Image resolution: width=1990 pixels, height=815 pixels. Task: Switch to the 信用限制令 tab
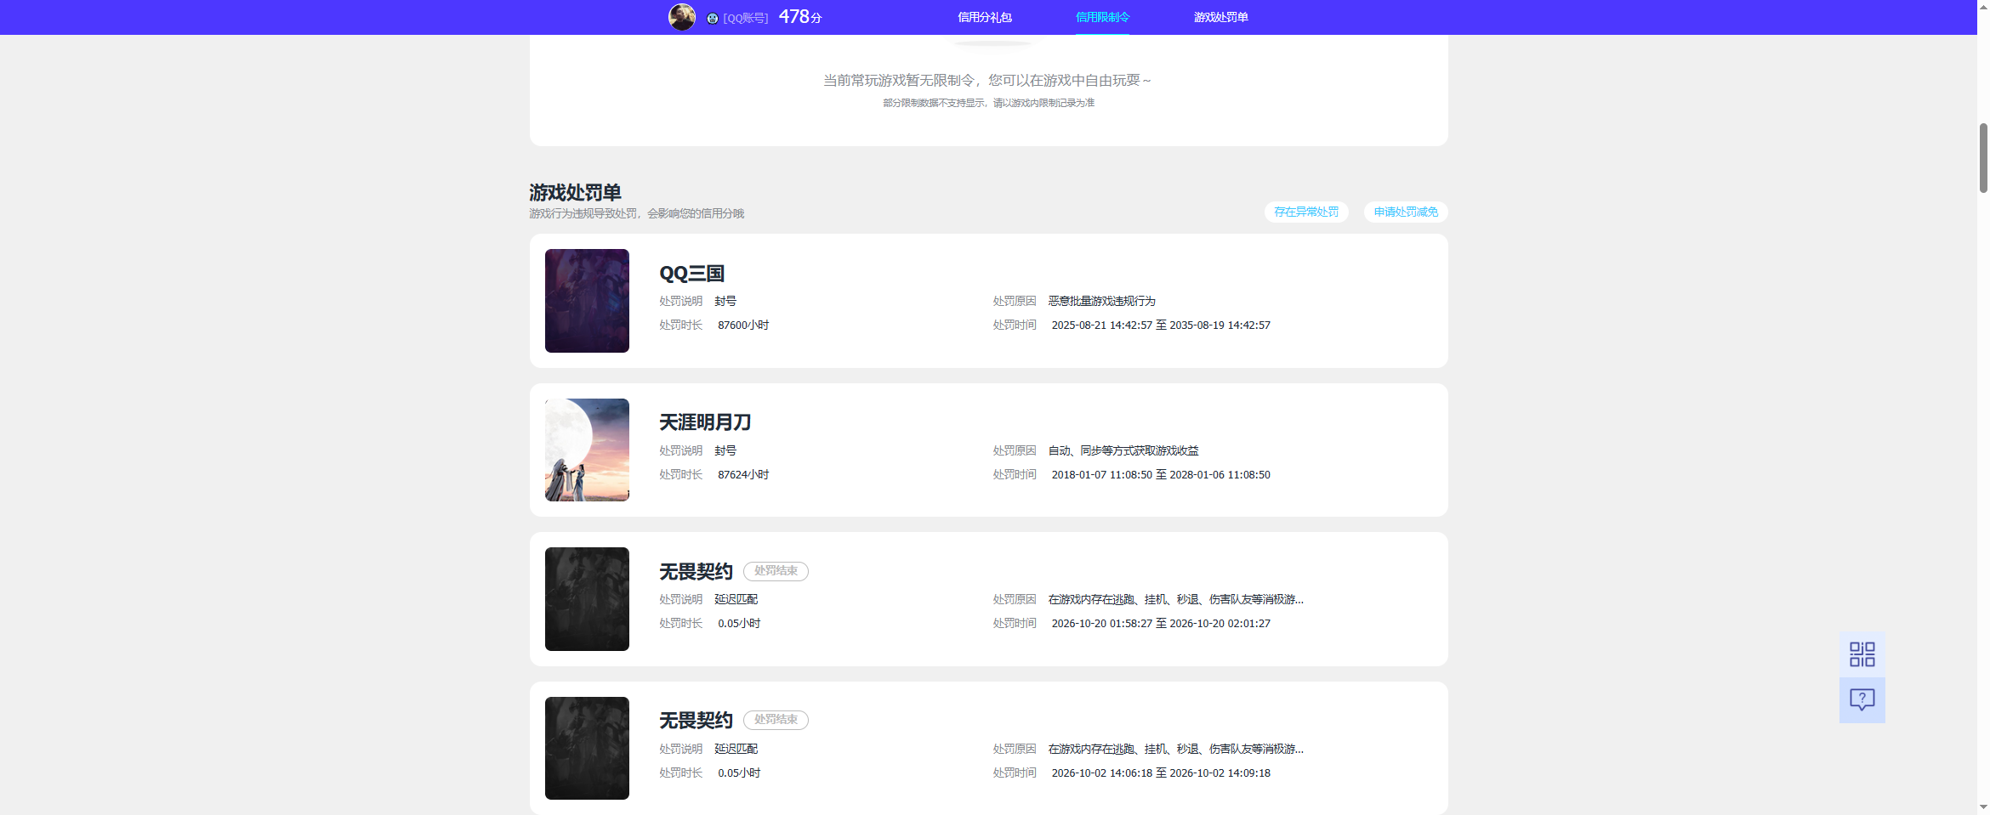[1102, 17]
